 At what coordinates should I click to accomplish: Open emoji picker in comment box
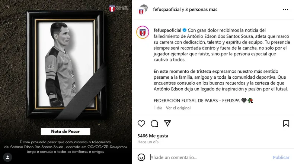141,157
